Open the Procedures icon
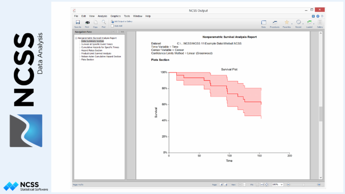Screen dimensions: 345x194 click(x=275, y=22)
